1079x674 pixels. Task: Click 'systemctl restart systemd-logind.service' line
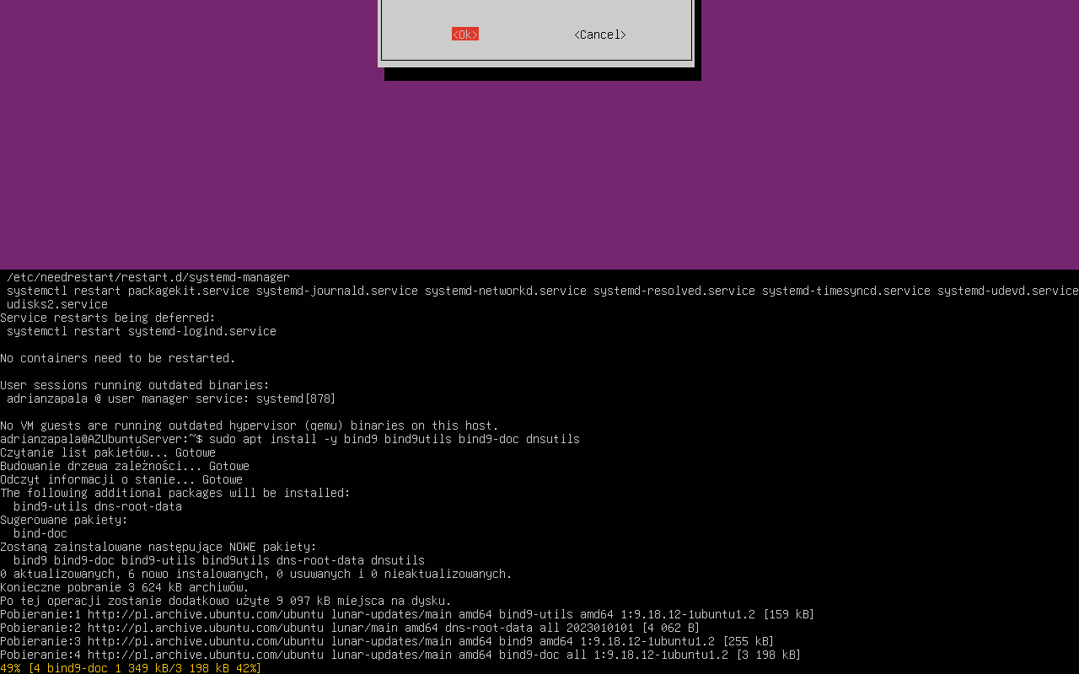point(142,331)
